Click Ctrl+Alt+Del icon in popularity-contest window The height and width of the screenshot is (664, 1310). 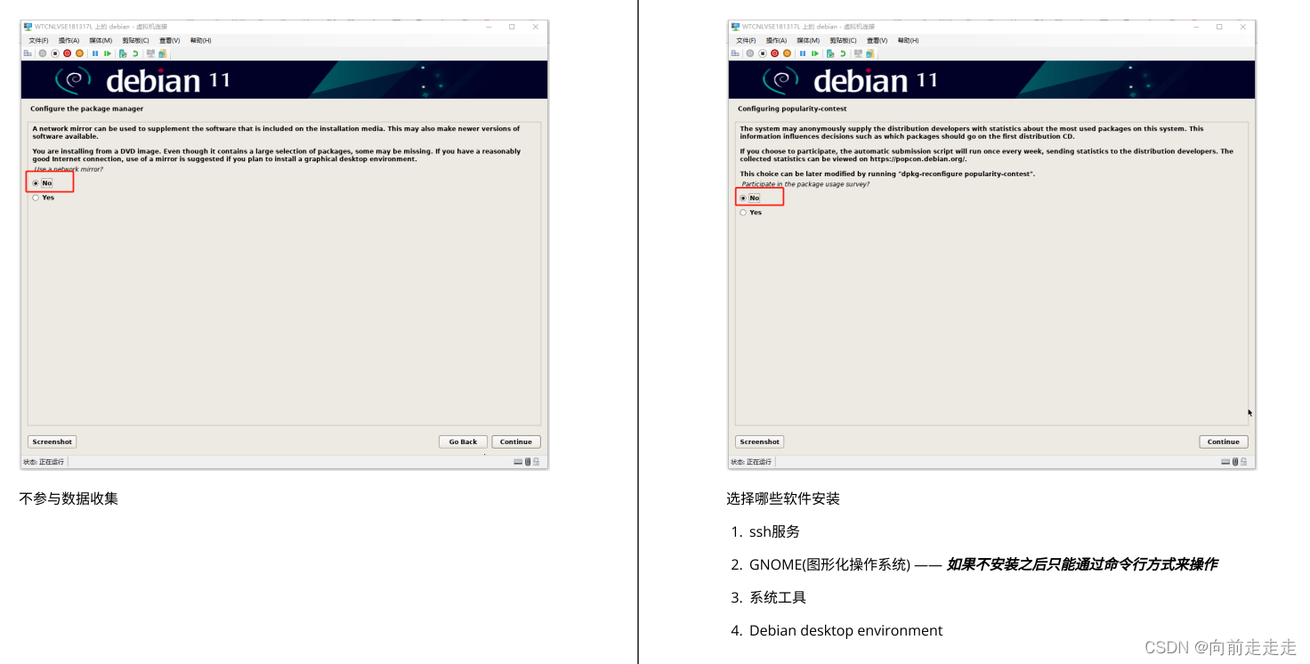[x=735, y=53]
